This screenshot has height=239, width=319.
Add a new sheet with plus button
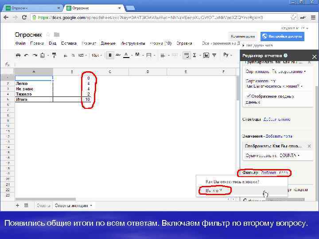point(17,205)
